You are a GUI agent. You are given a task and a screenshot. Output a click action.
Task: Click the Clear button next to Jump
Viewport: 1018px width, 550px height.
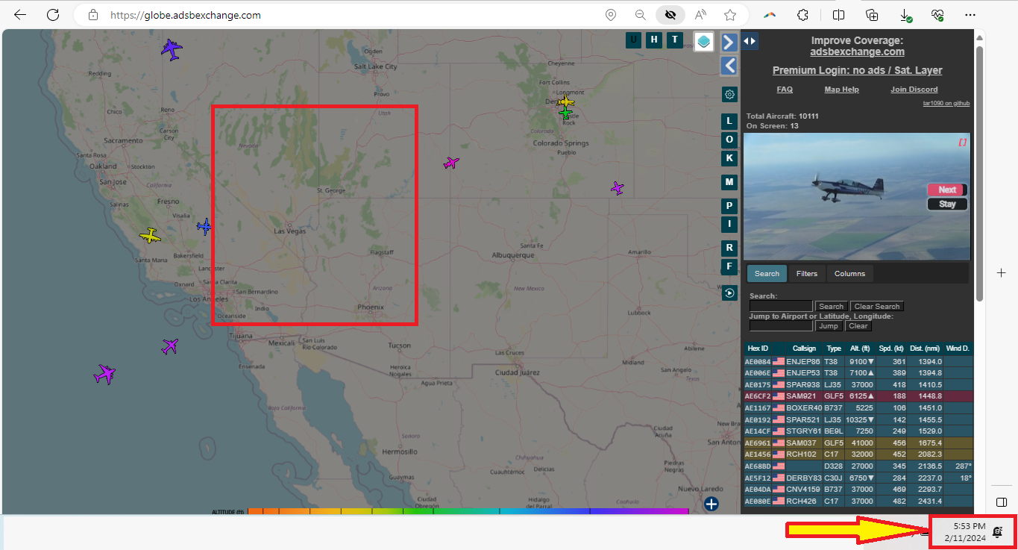[x=858, y=326]
